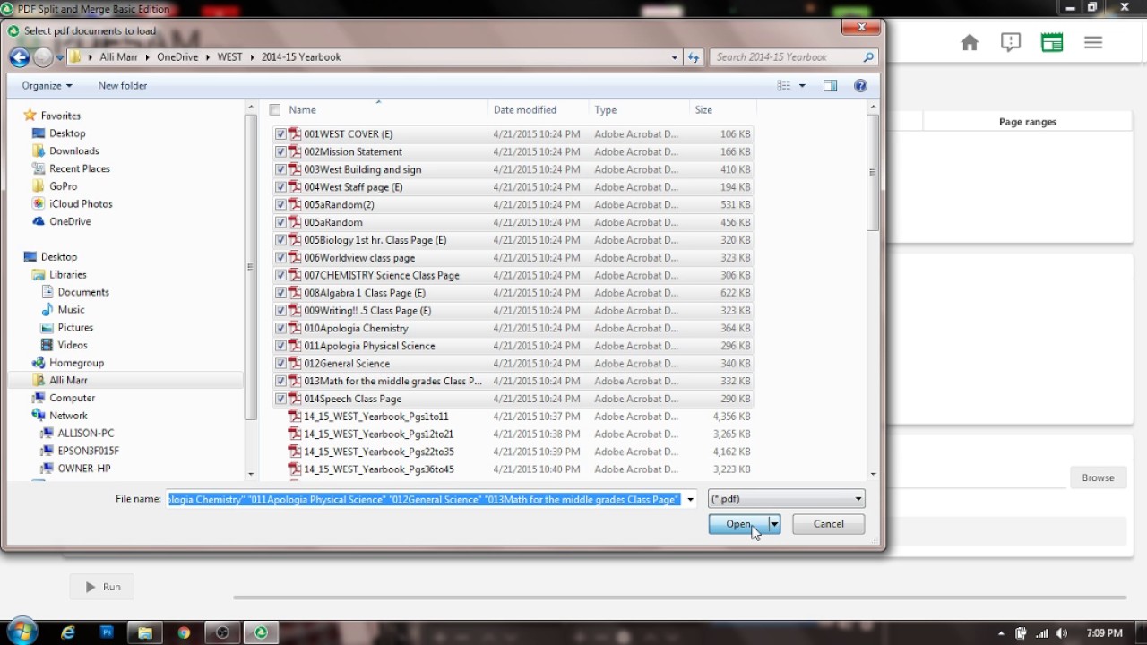Screen dimensions: 1147x645
Task: Click the Windows Start orb
Action: 22,632
